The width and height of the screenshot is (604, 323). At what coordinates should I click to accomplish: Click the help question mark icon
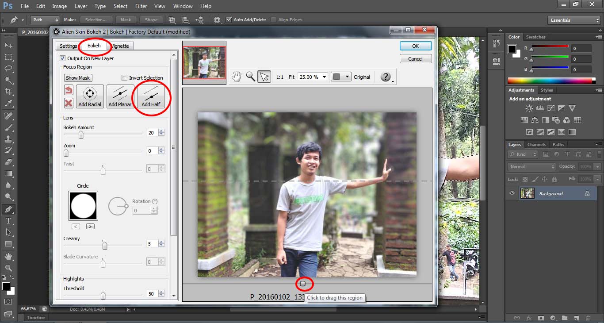384,76
